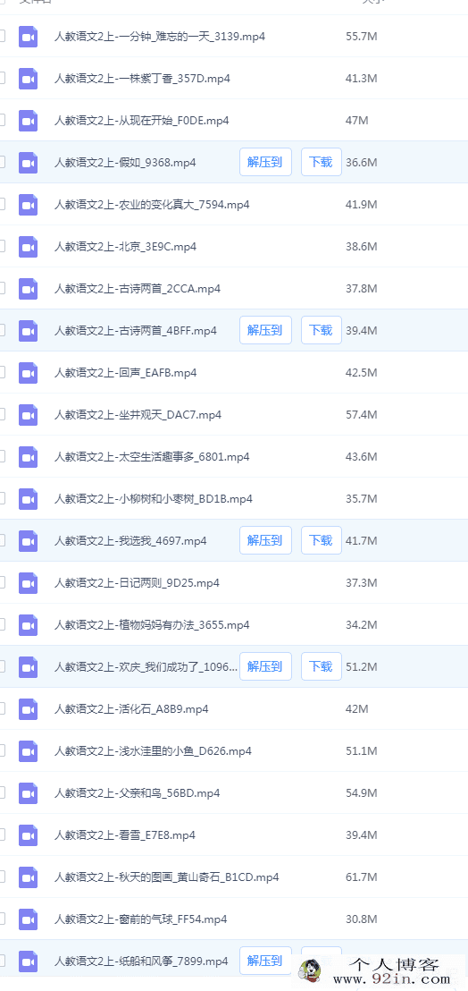
Task: Click size value 51.1M
Action: tap(362, 751)
